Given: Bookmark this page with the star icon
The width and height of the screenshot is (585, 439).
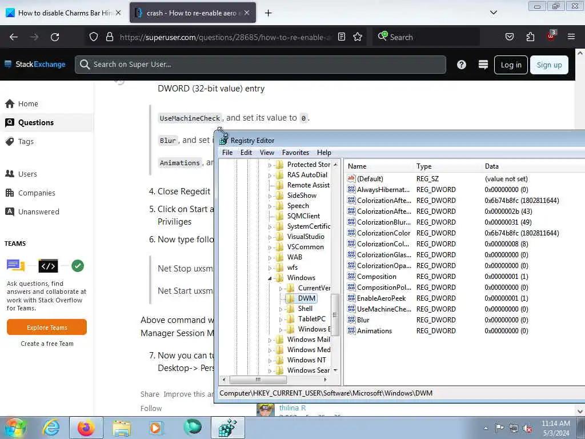Looking at the screenshot, I should coord(358,37).
